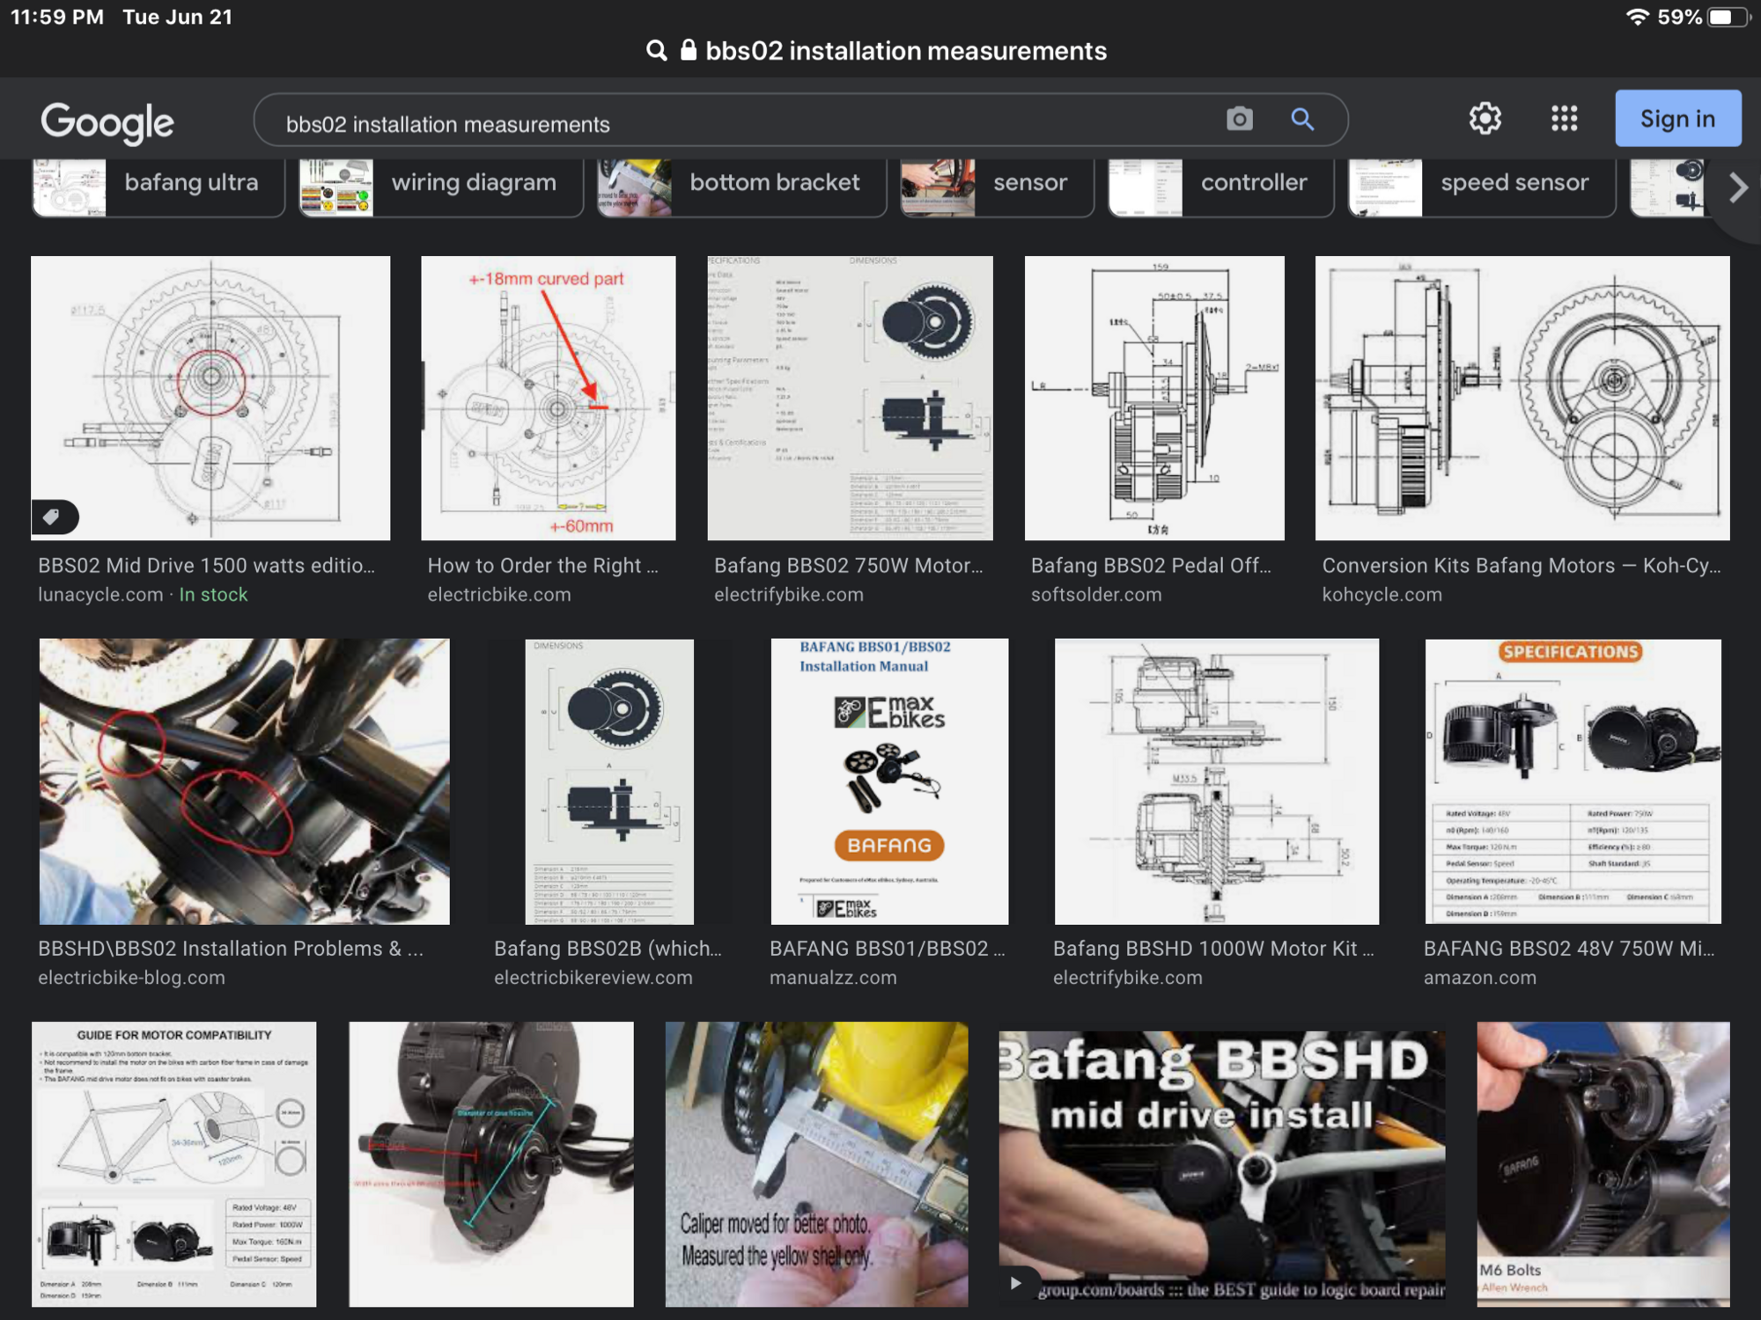Tap the Wi-Fi status icon
This screenshot has height=1320, width=1761.
point(1636,17)
